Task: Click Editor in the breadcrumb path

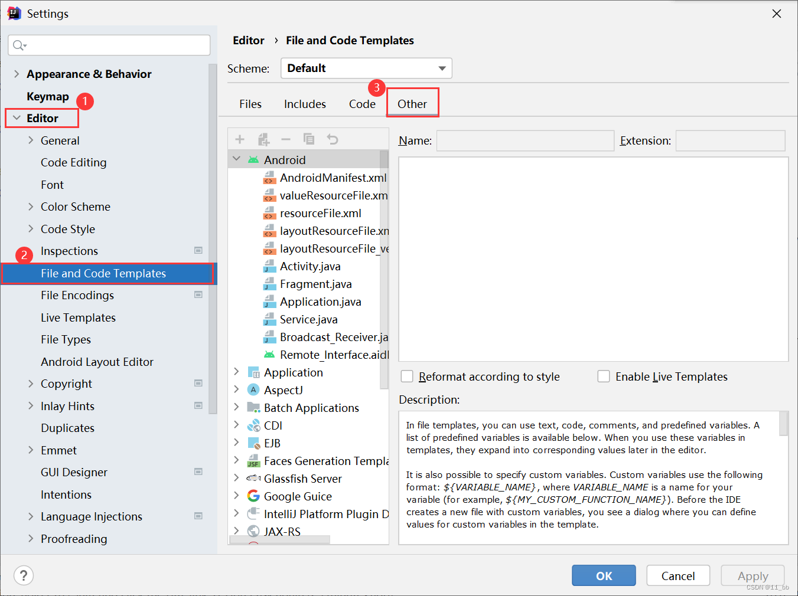Action: (x=249, y=40)
